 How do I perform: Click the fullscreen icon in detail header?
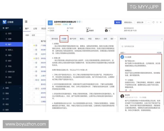coord(157,22)
